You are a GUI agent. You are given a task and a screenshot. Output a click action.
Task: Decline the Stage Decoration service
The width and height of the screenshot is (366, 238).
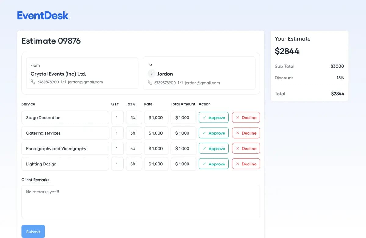246,117
